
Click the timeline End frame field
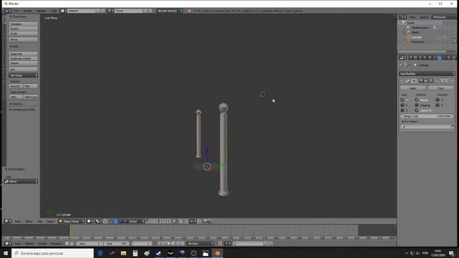tap(117, 244)
